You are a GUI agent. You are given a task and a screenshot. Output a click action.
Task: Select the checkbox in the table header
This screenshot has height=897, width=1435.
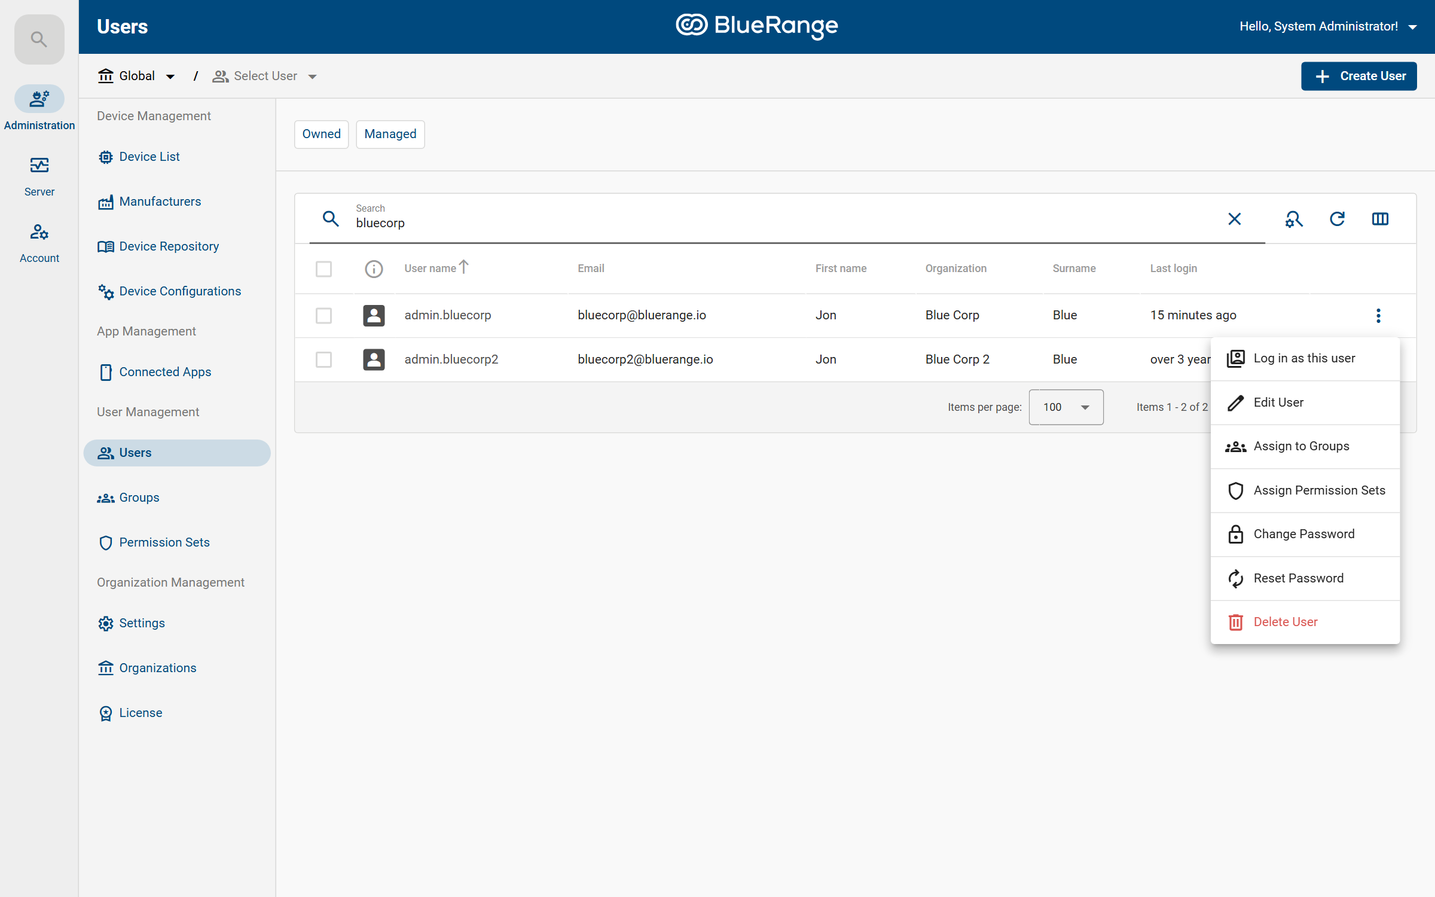[323, 269]
